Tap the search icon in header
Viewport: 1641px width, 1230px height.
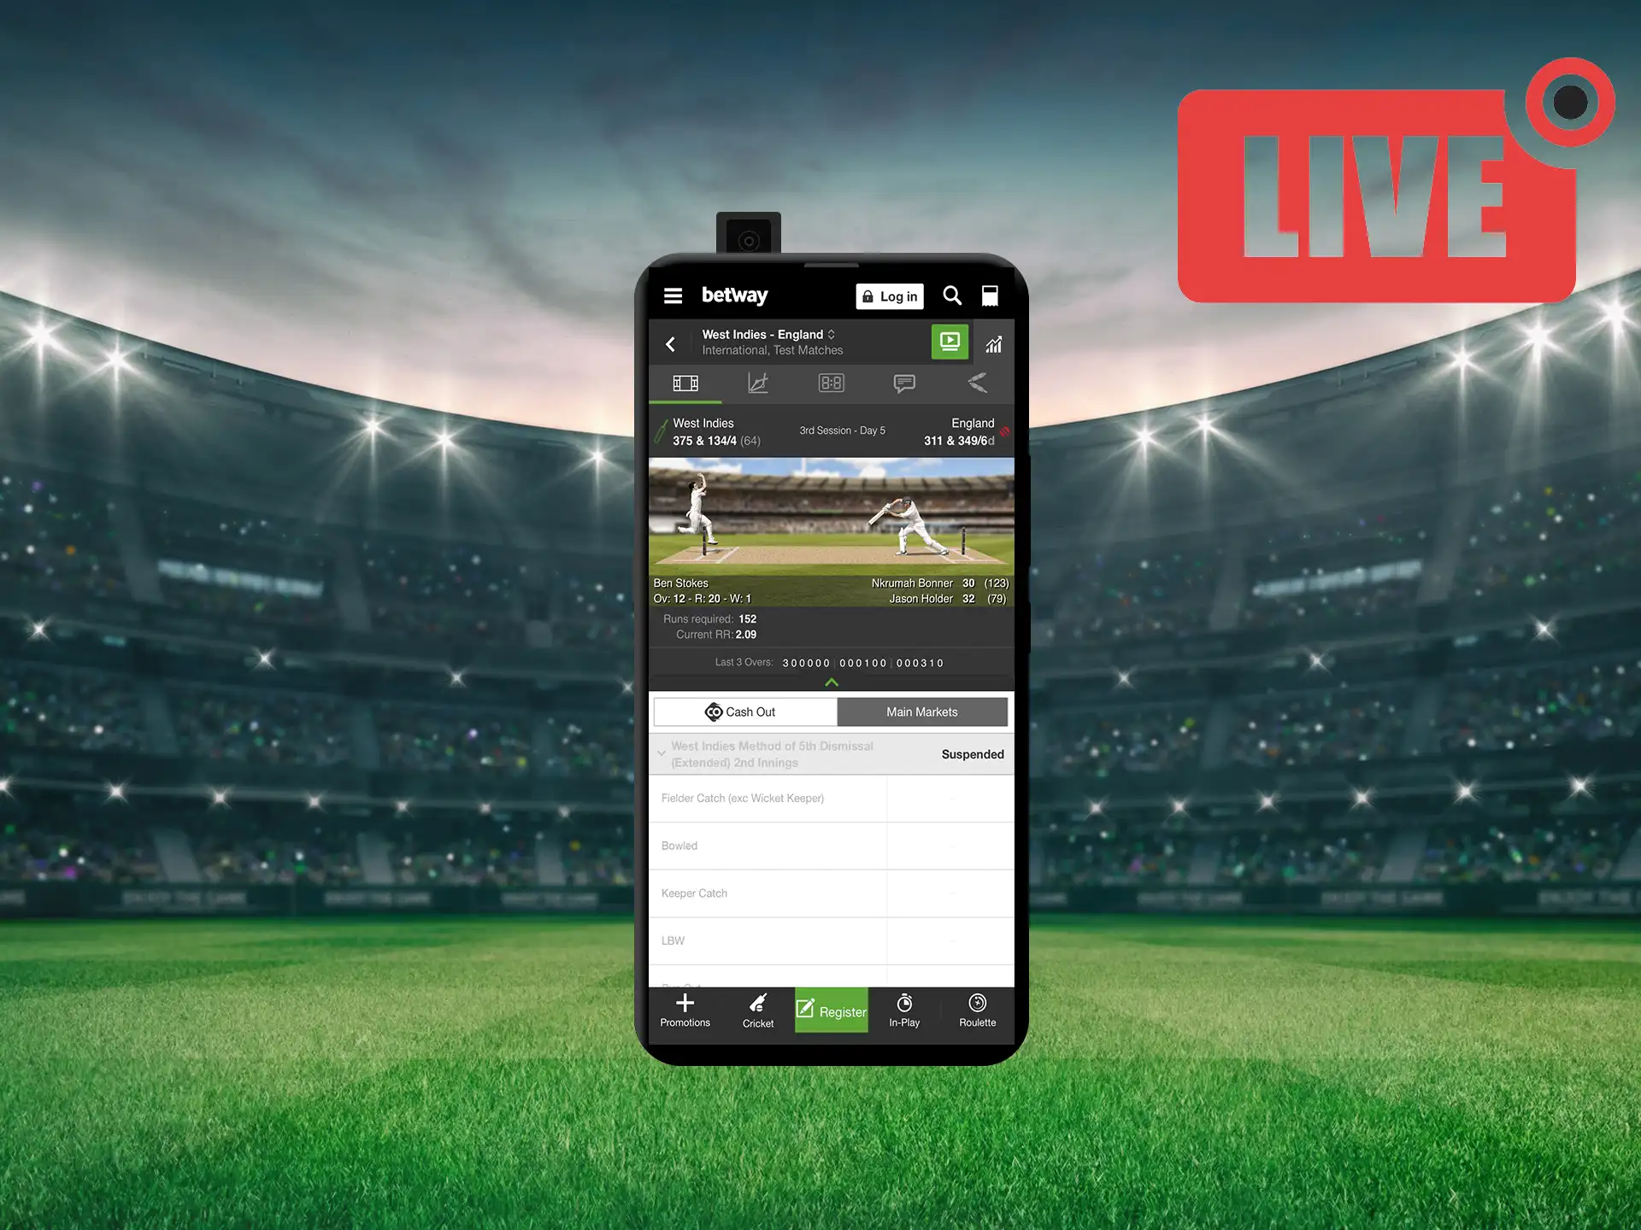(952, 296)
